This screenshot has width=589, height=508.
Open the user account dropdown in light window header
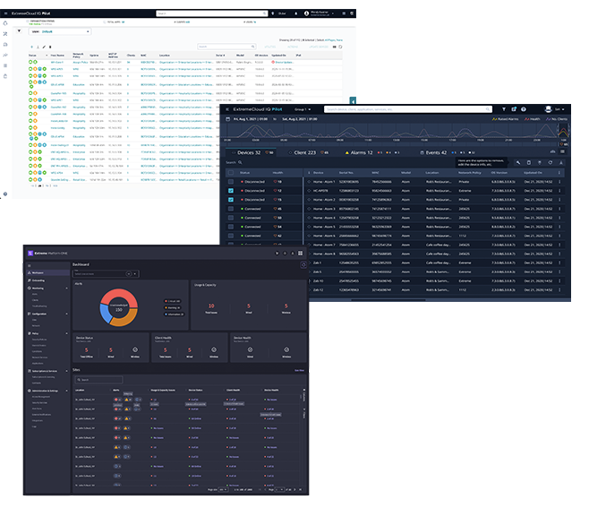tap(319, 13)
